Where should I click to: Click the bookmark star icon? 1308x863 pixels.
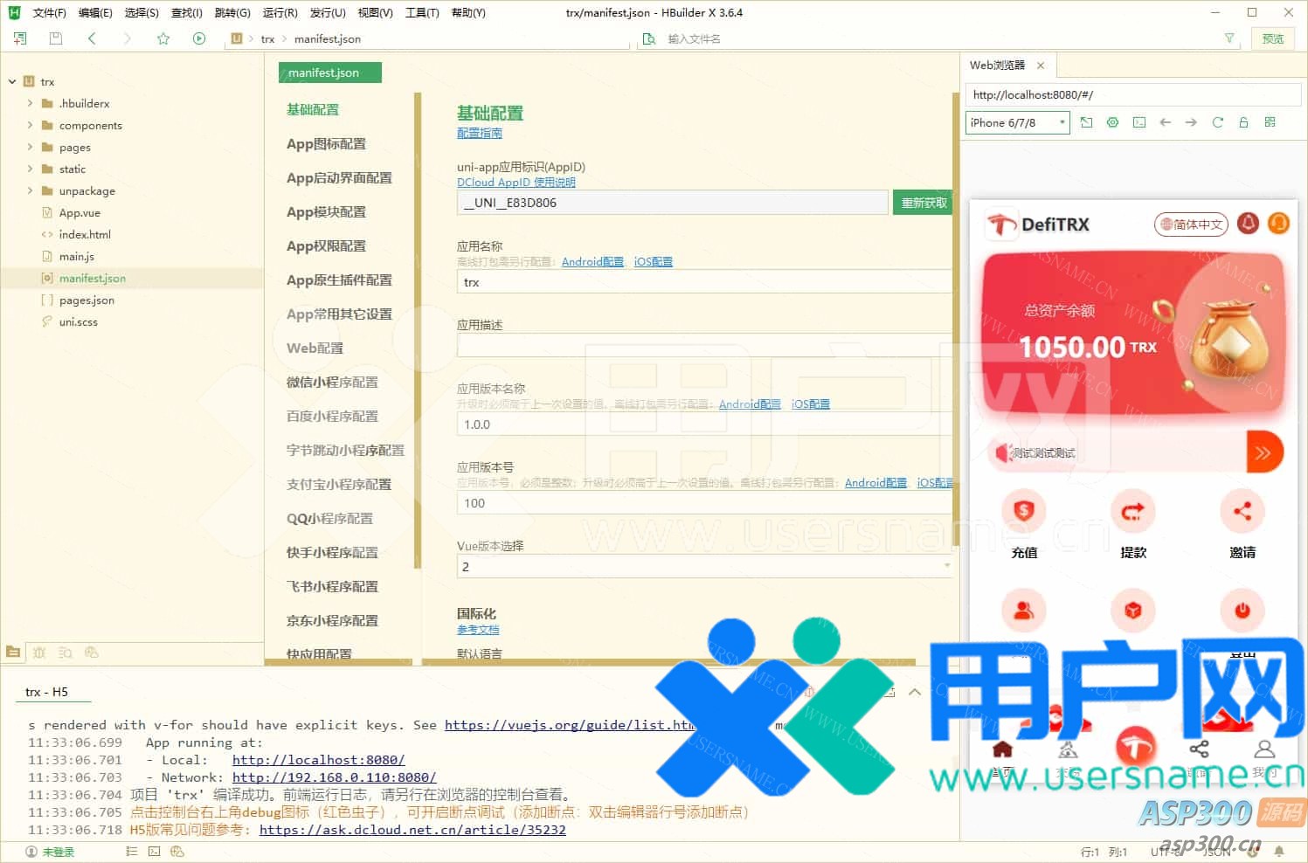pyautogui.click(x=163, y=38)
